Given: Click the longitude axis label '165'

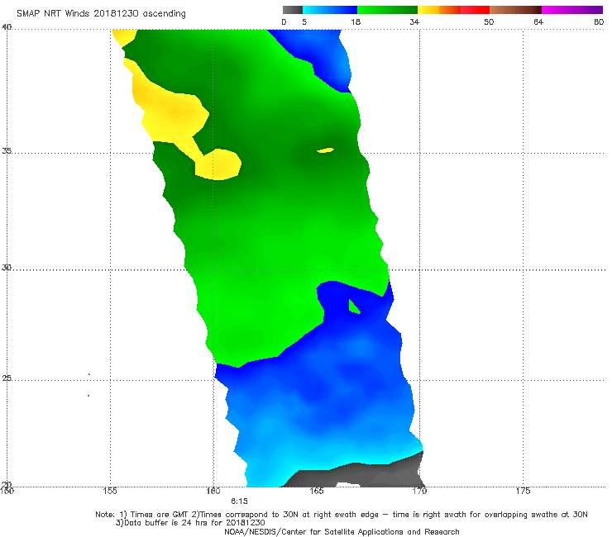Looking at the screenshot, I should 317,491.
